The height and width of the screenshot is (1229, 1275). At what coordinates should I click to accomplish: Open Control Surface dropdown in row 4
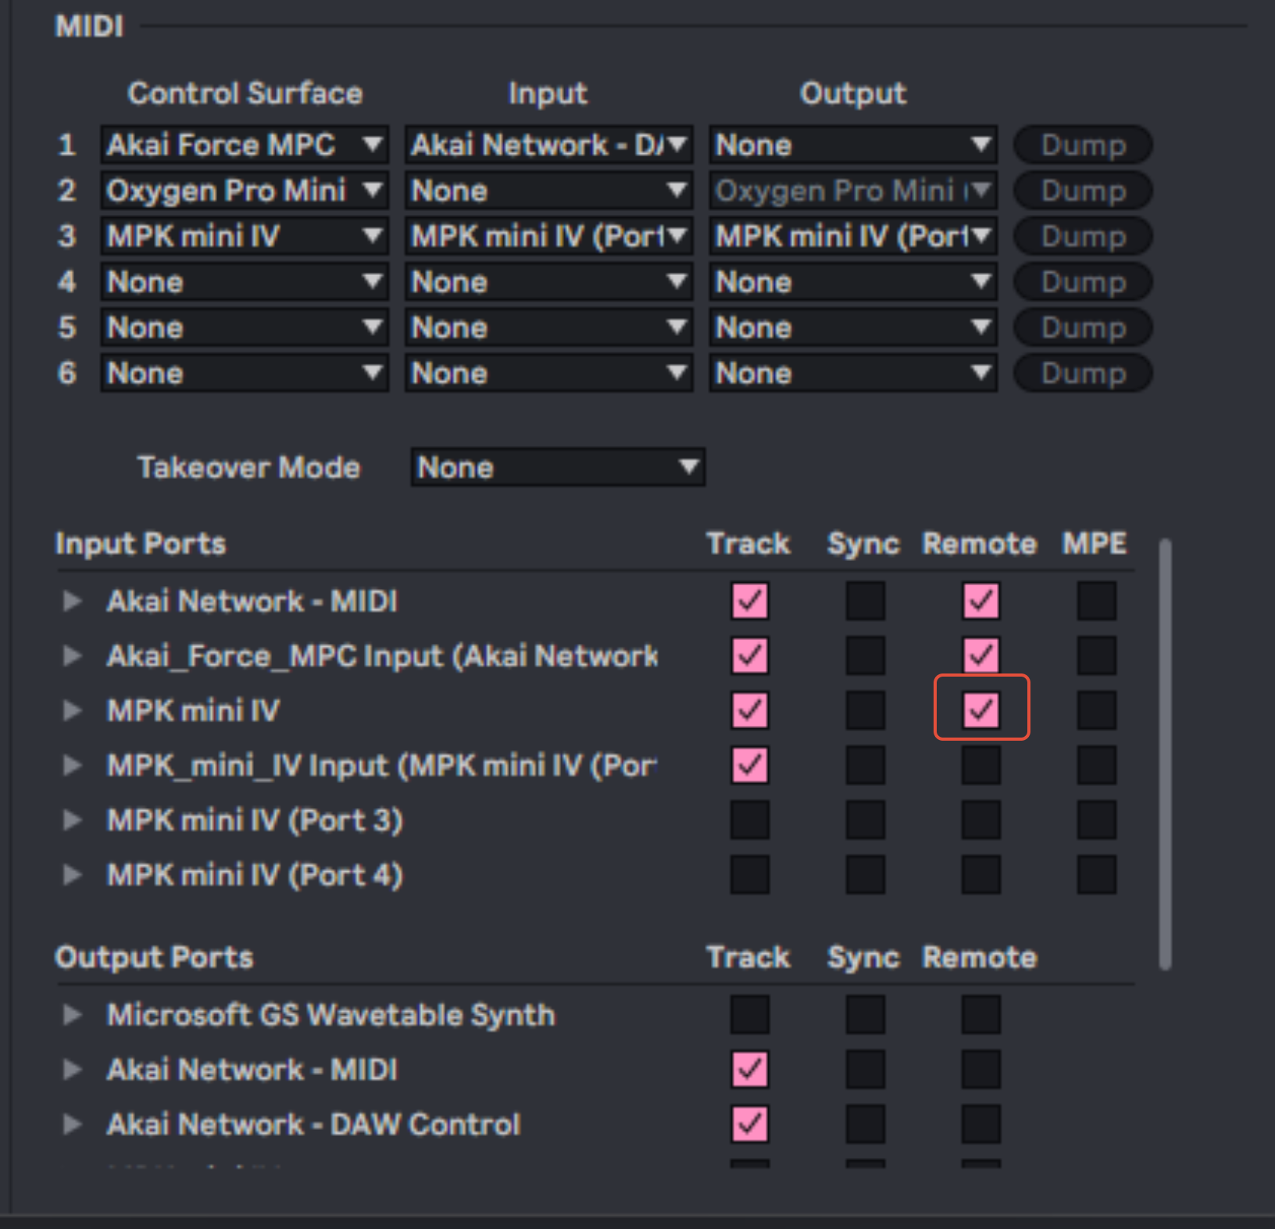[x=245, y=282]
